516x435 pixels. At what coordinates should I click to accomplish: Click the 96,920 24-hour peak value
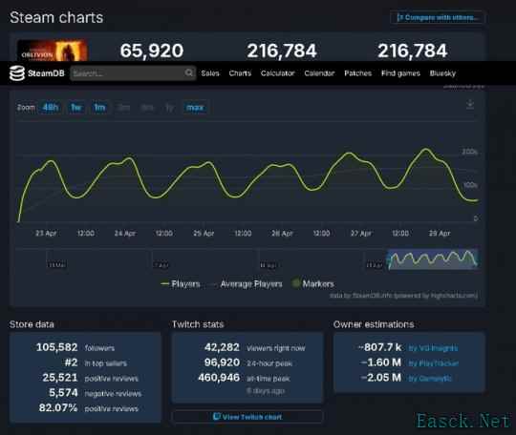click(222, 362)
